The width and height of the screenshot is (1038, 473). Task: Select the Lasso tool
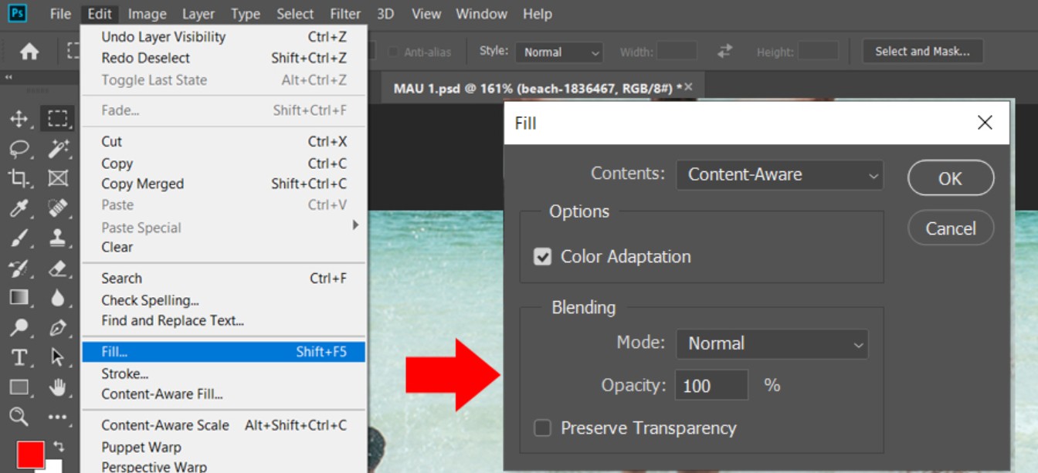[x=19, y=149]
